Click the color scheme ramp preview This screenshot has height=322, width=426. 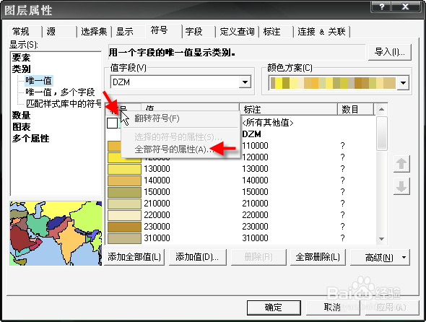coord(333,83)
